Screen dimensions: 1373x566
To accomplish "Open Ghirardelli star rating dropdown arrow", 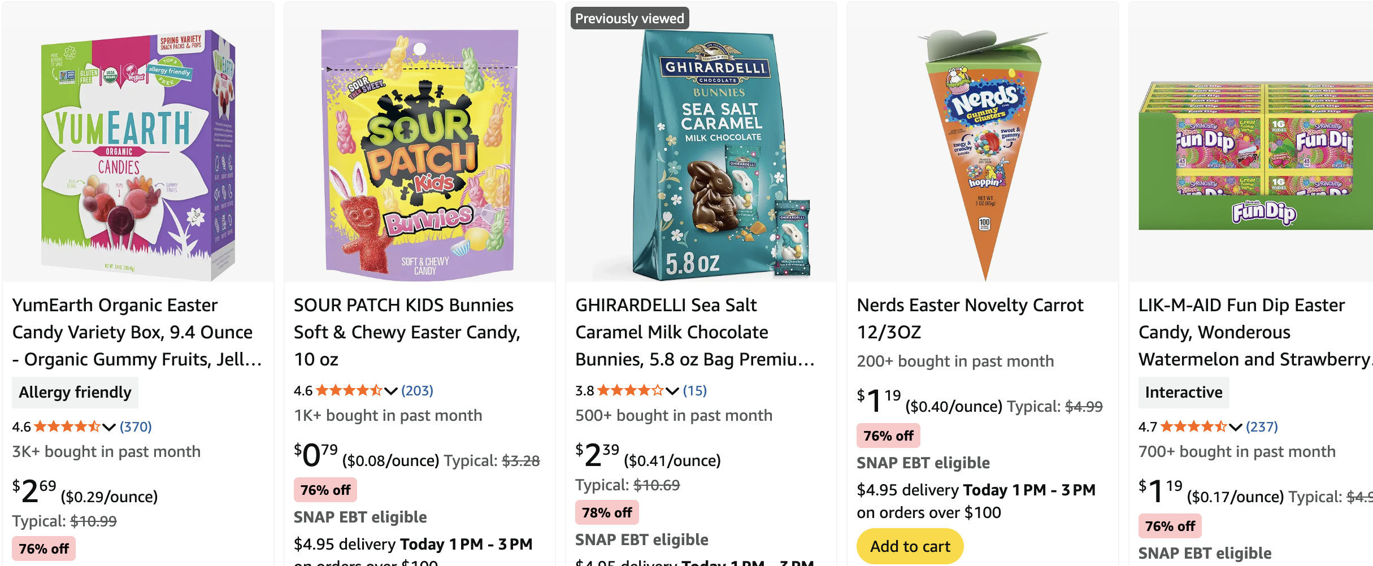I will (x=672, y=391).
